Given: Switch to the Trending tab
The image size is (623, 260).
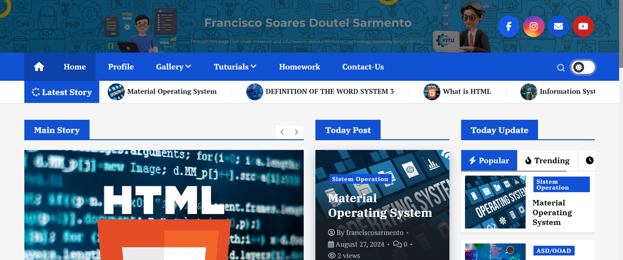Looking at the screenshot, I should [547, 160].
